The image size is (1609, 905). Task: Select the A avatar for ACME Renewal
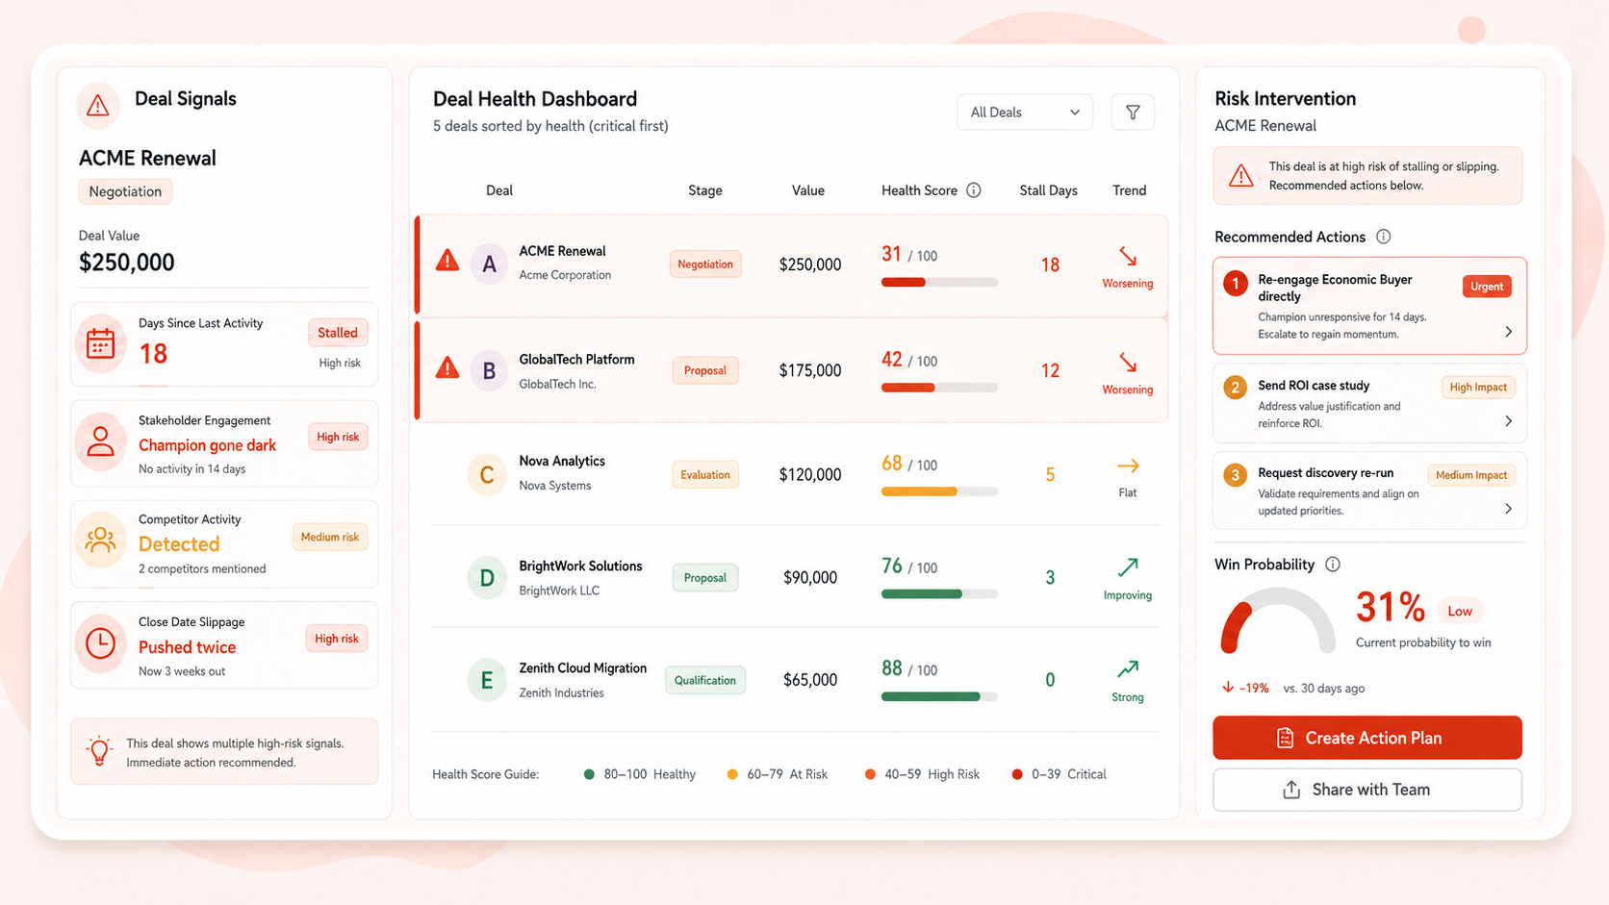coord(489,264)
